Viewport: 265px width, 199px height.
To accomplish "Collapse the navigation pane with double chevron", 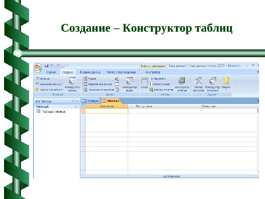I will 77,101.
